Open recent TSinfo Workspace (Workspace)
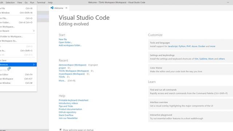The height and width of the screenshot is (131, 233). click(x=74, y=71)
